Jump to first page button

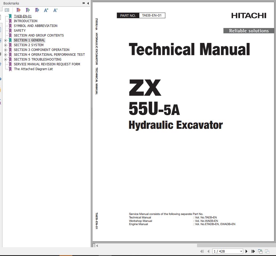coord(202,251)
